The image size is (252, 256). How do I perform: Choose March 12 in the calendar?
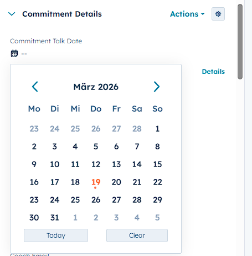coord(96,164)
